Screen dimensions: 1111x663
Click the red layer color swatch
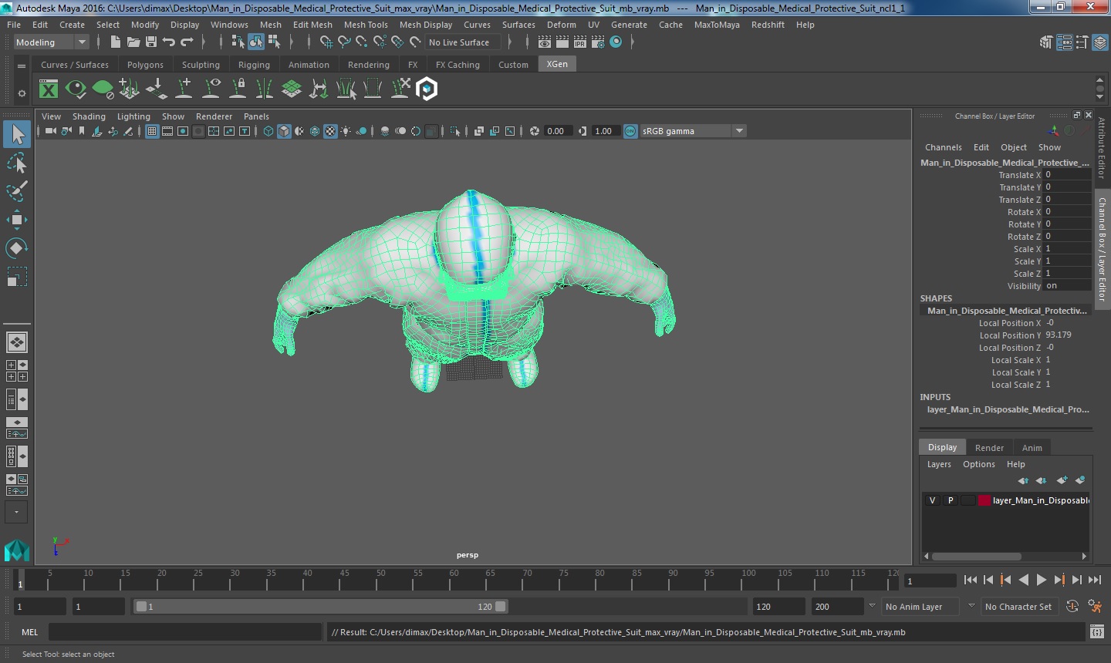(x=984, y=500)
